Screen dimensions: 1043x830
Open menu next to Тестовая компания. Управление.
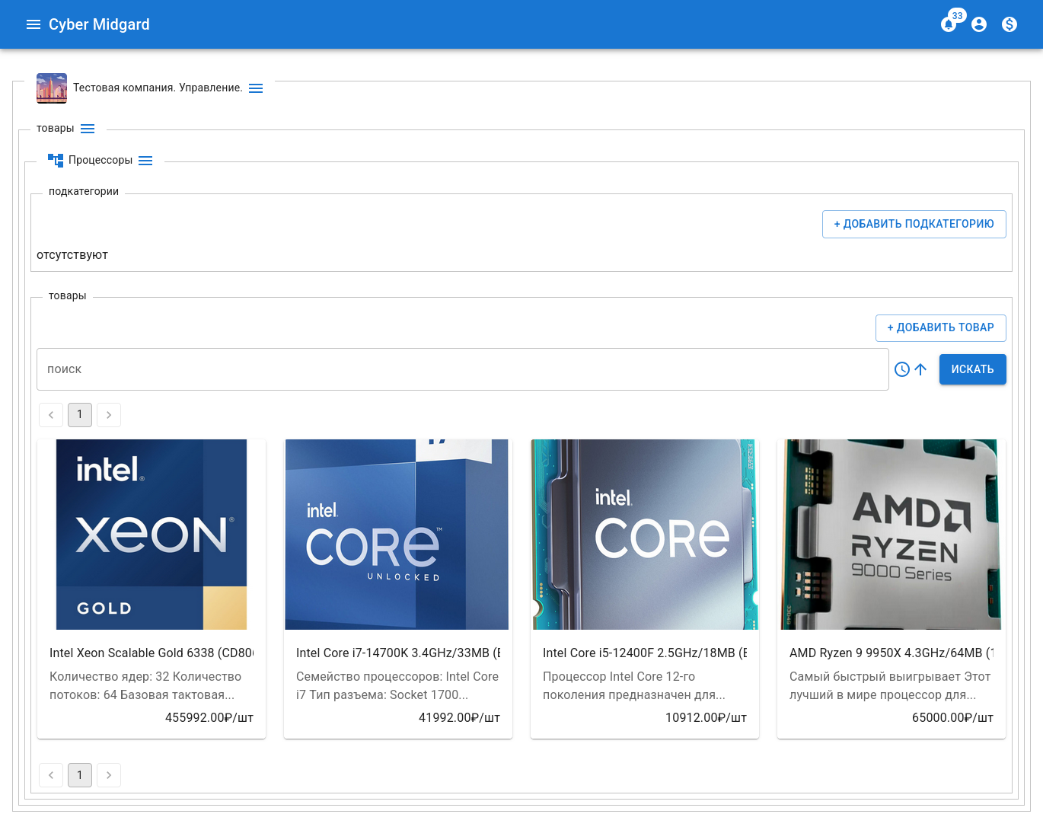pyautogui.click(x=256, y=88)
